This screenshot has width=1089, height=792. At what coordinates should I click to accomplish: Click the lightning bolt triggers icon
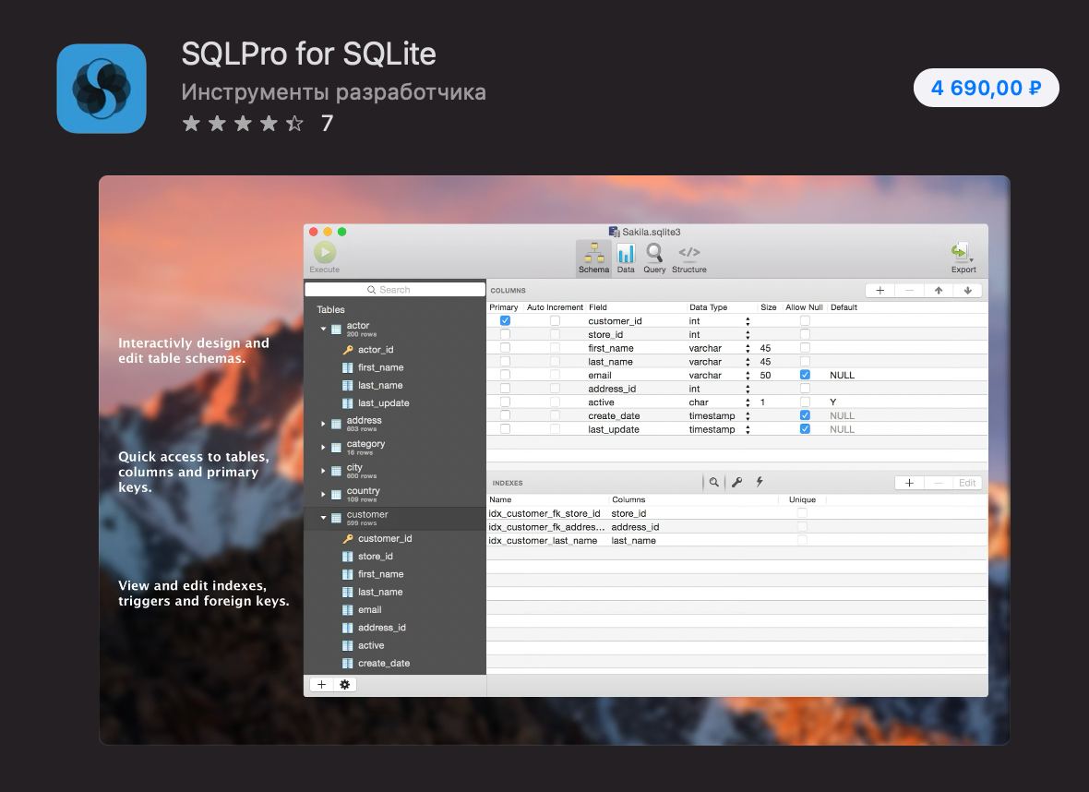(x=760, y=482)
